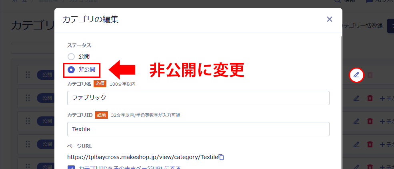Click the page URL text ending in /category/Textile

[x=142, y=157]
